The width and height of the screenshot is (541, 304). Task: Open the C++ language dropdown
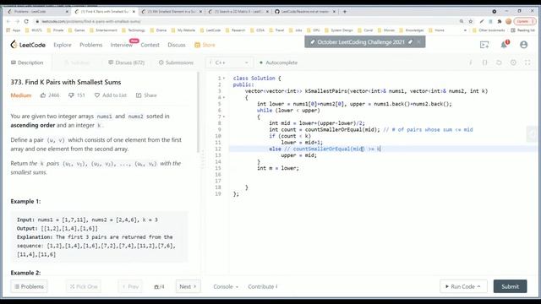(x=229, y=62)
